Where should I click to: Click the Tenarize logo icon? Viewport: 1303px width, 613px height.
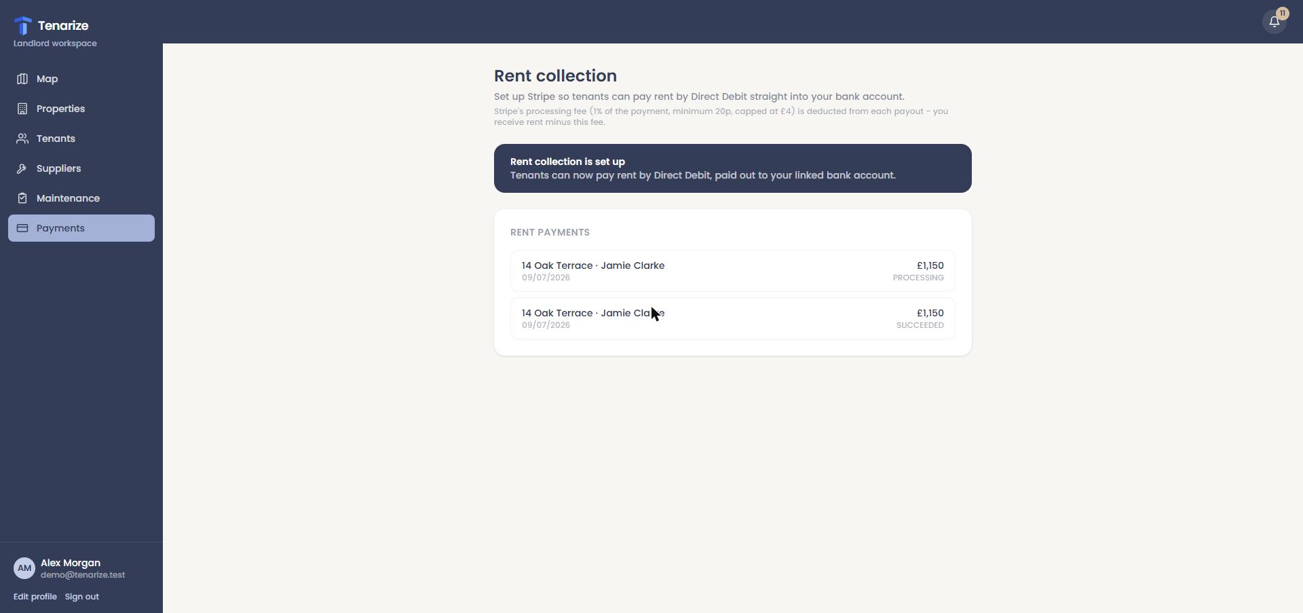[22, 26]
